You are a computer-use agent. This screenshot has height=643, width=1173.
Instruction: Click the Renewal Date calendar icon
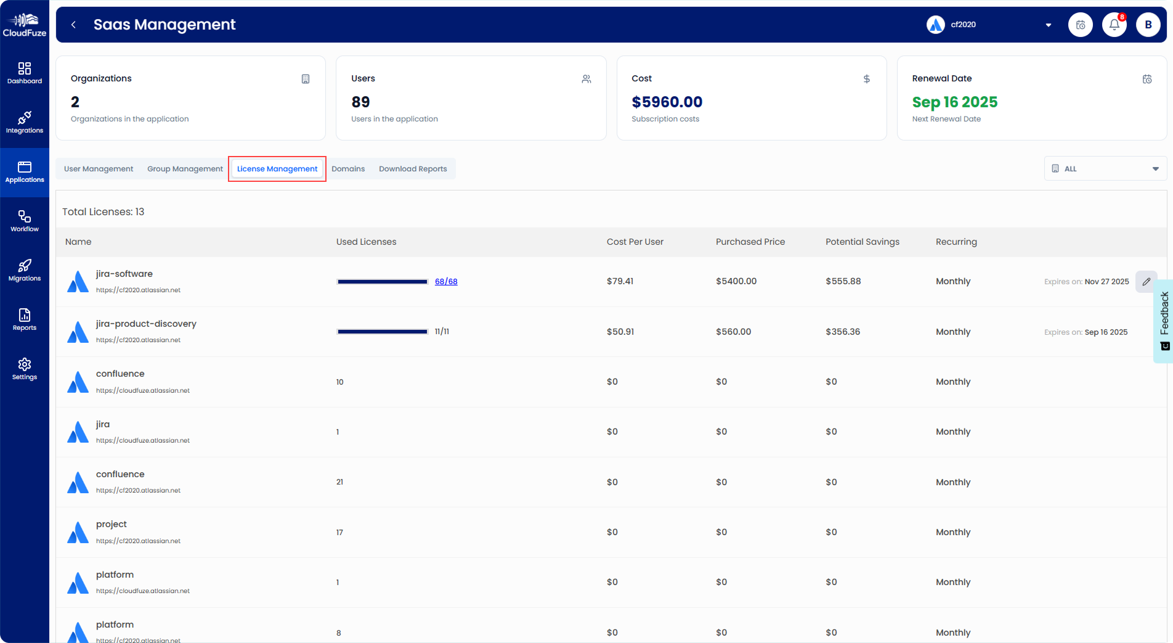[x=1147, y=79]
